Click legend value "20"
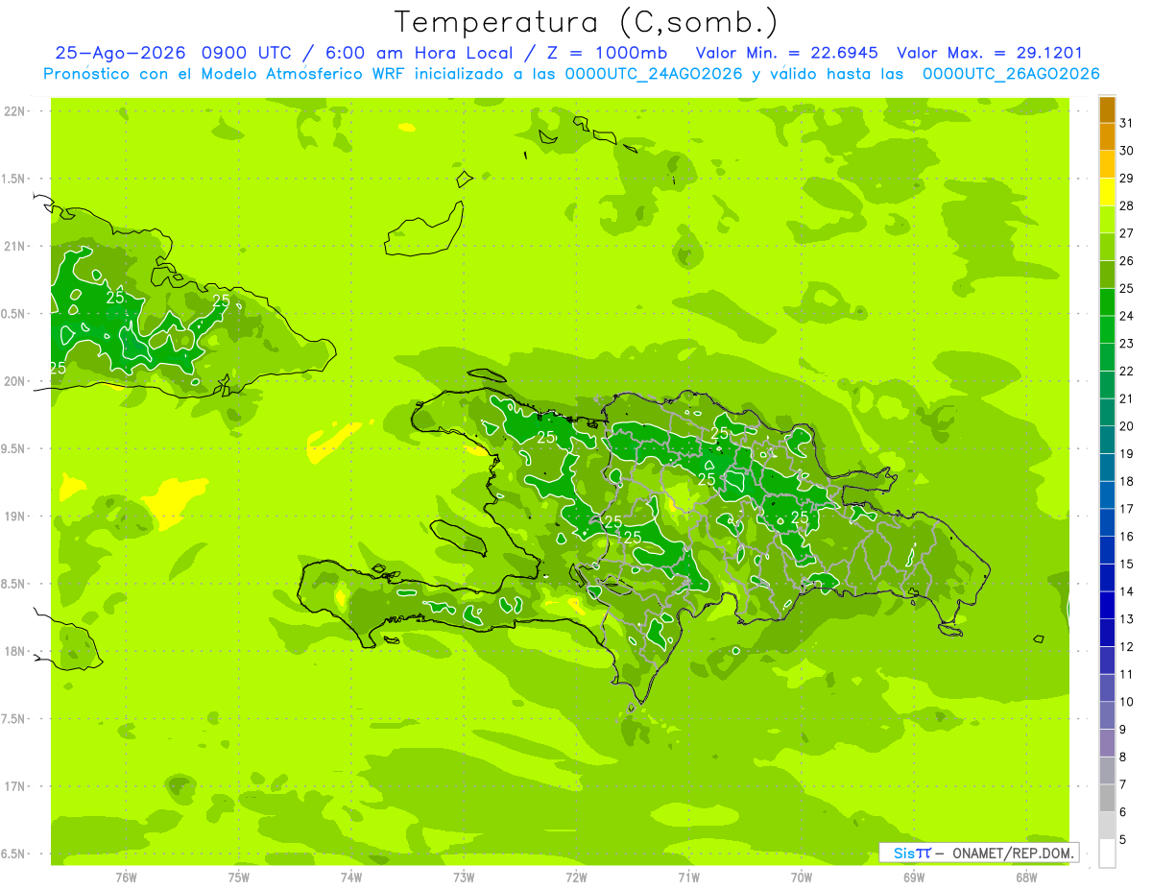The image size is (1152, 890). coord(1127,426)
